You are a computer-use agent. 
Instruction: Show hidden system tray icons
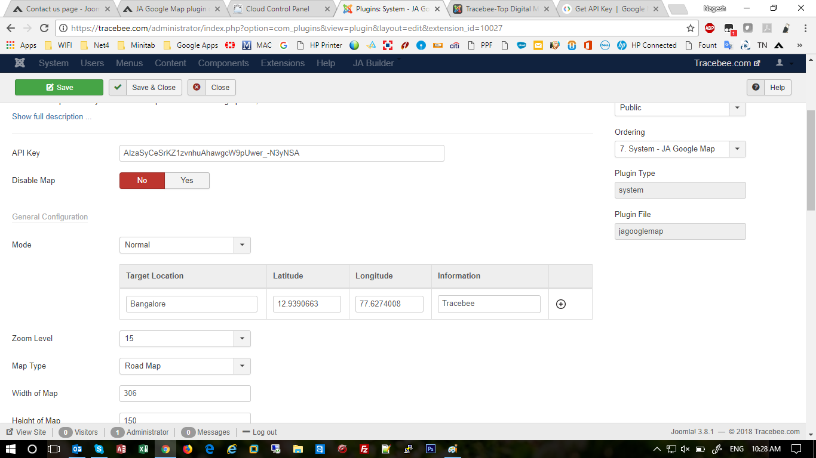pyautogui.click(x=657, y=449)
